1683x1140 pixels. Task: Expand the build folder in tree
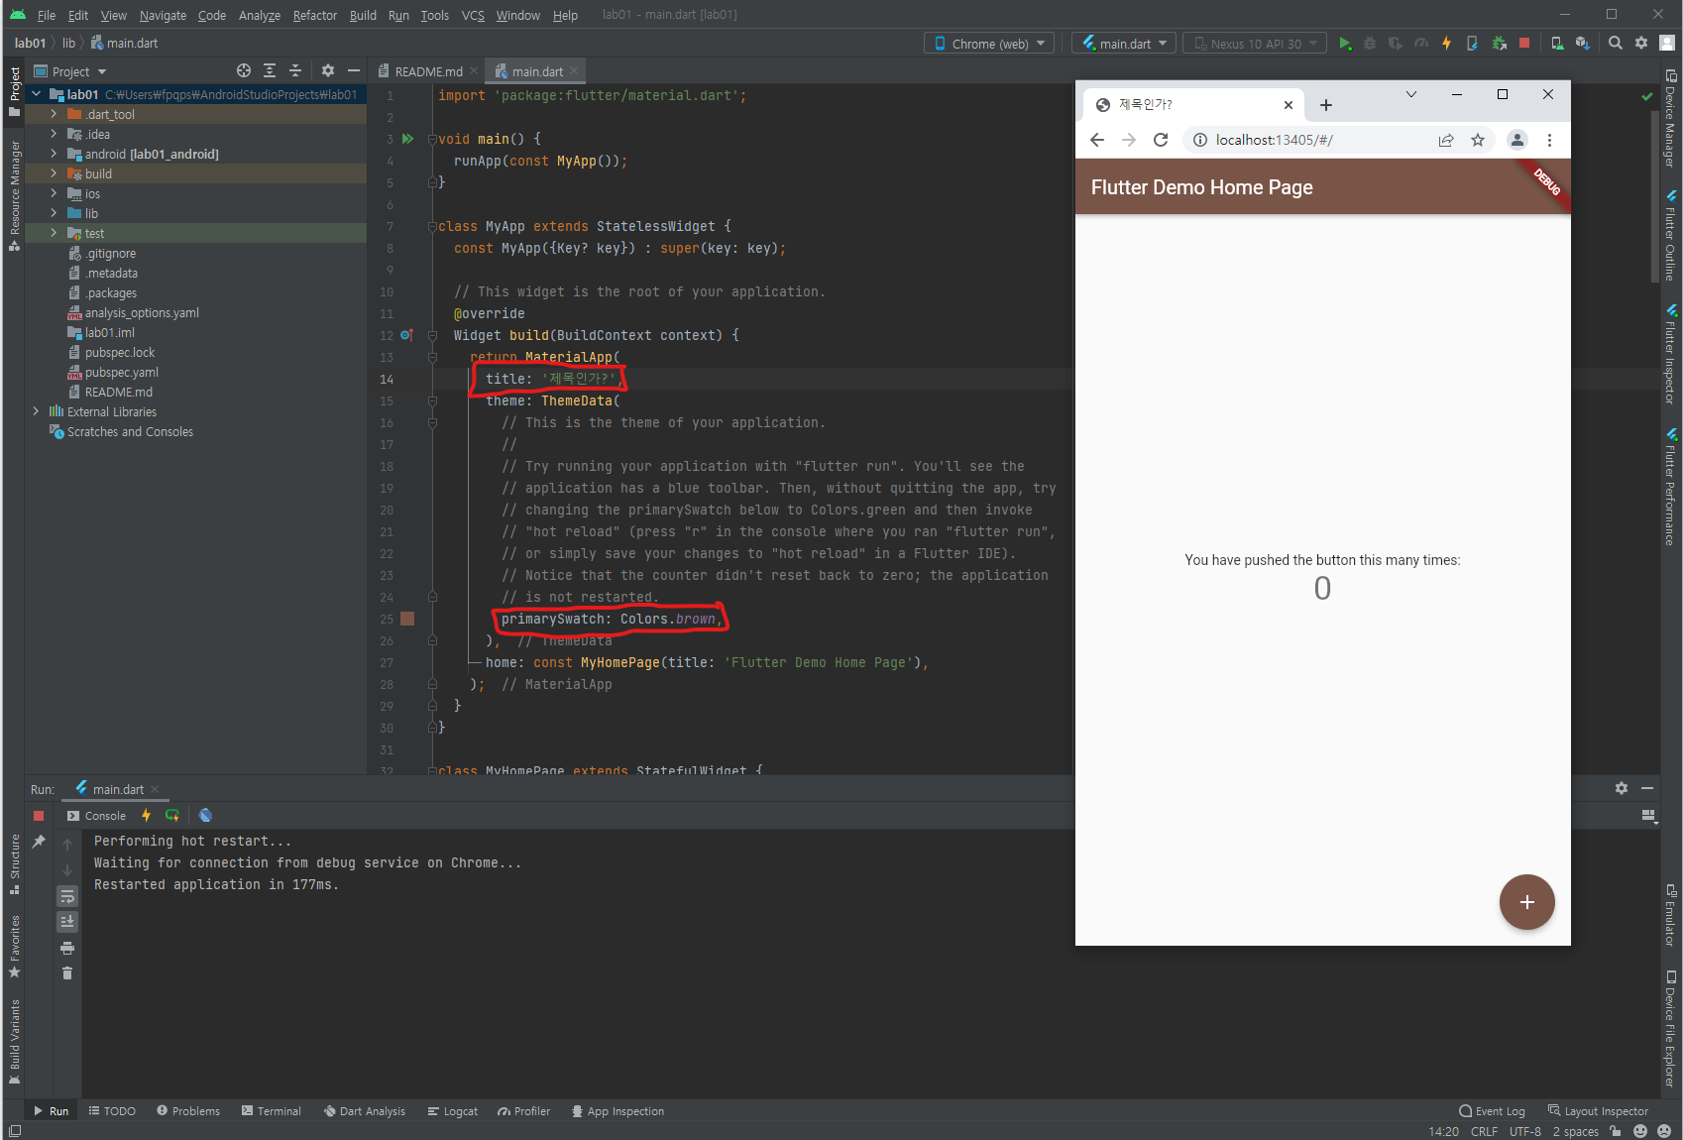[54, 173]
